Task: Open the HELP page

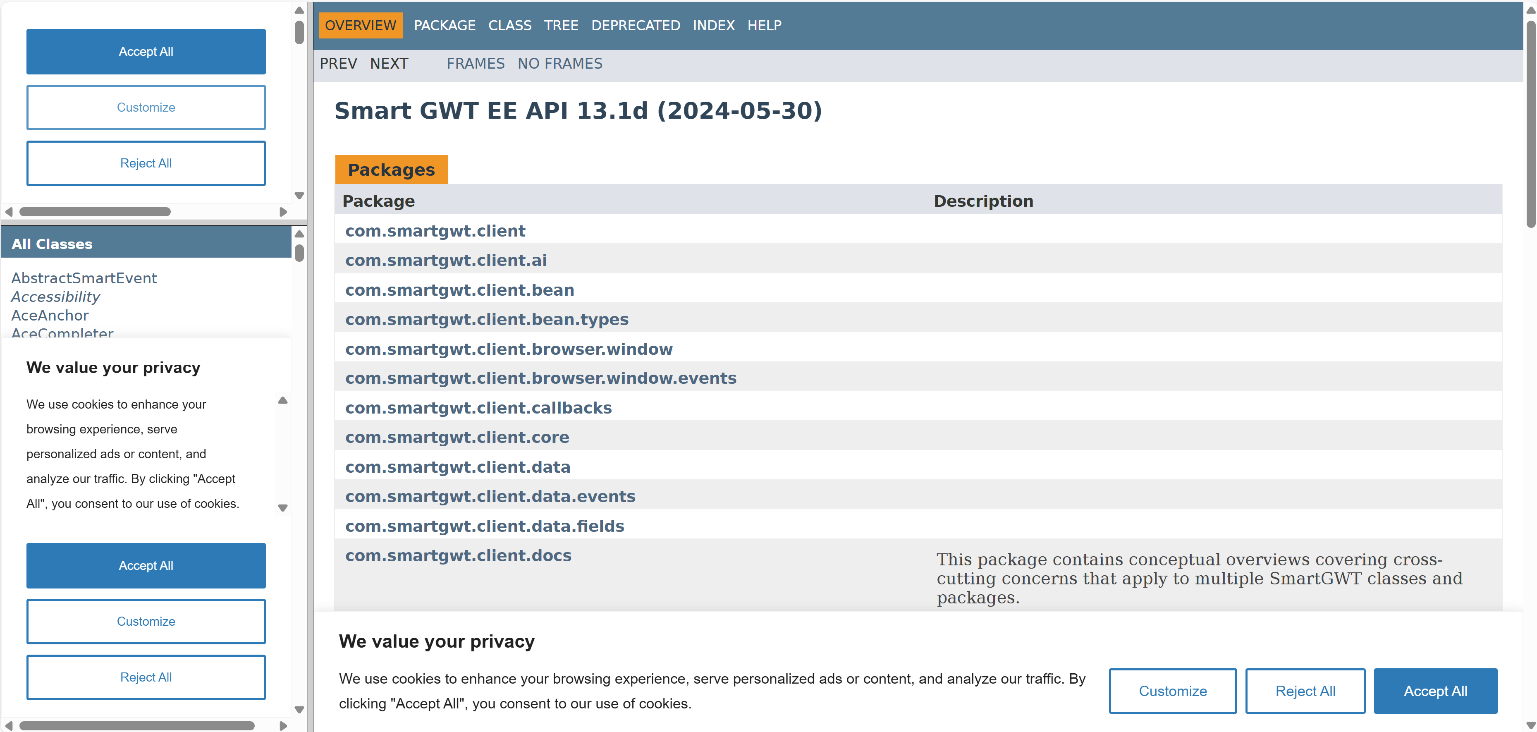Action: click(x=764, y=25)
